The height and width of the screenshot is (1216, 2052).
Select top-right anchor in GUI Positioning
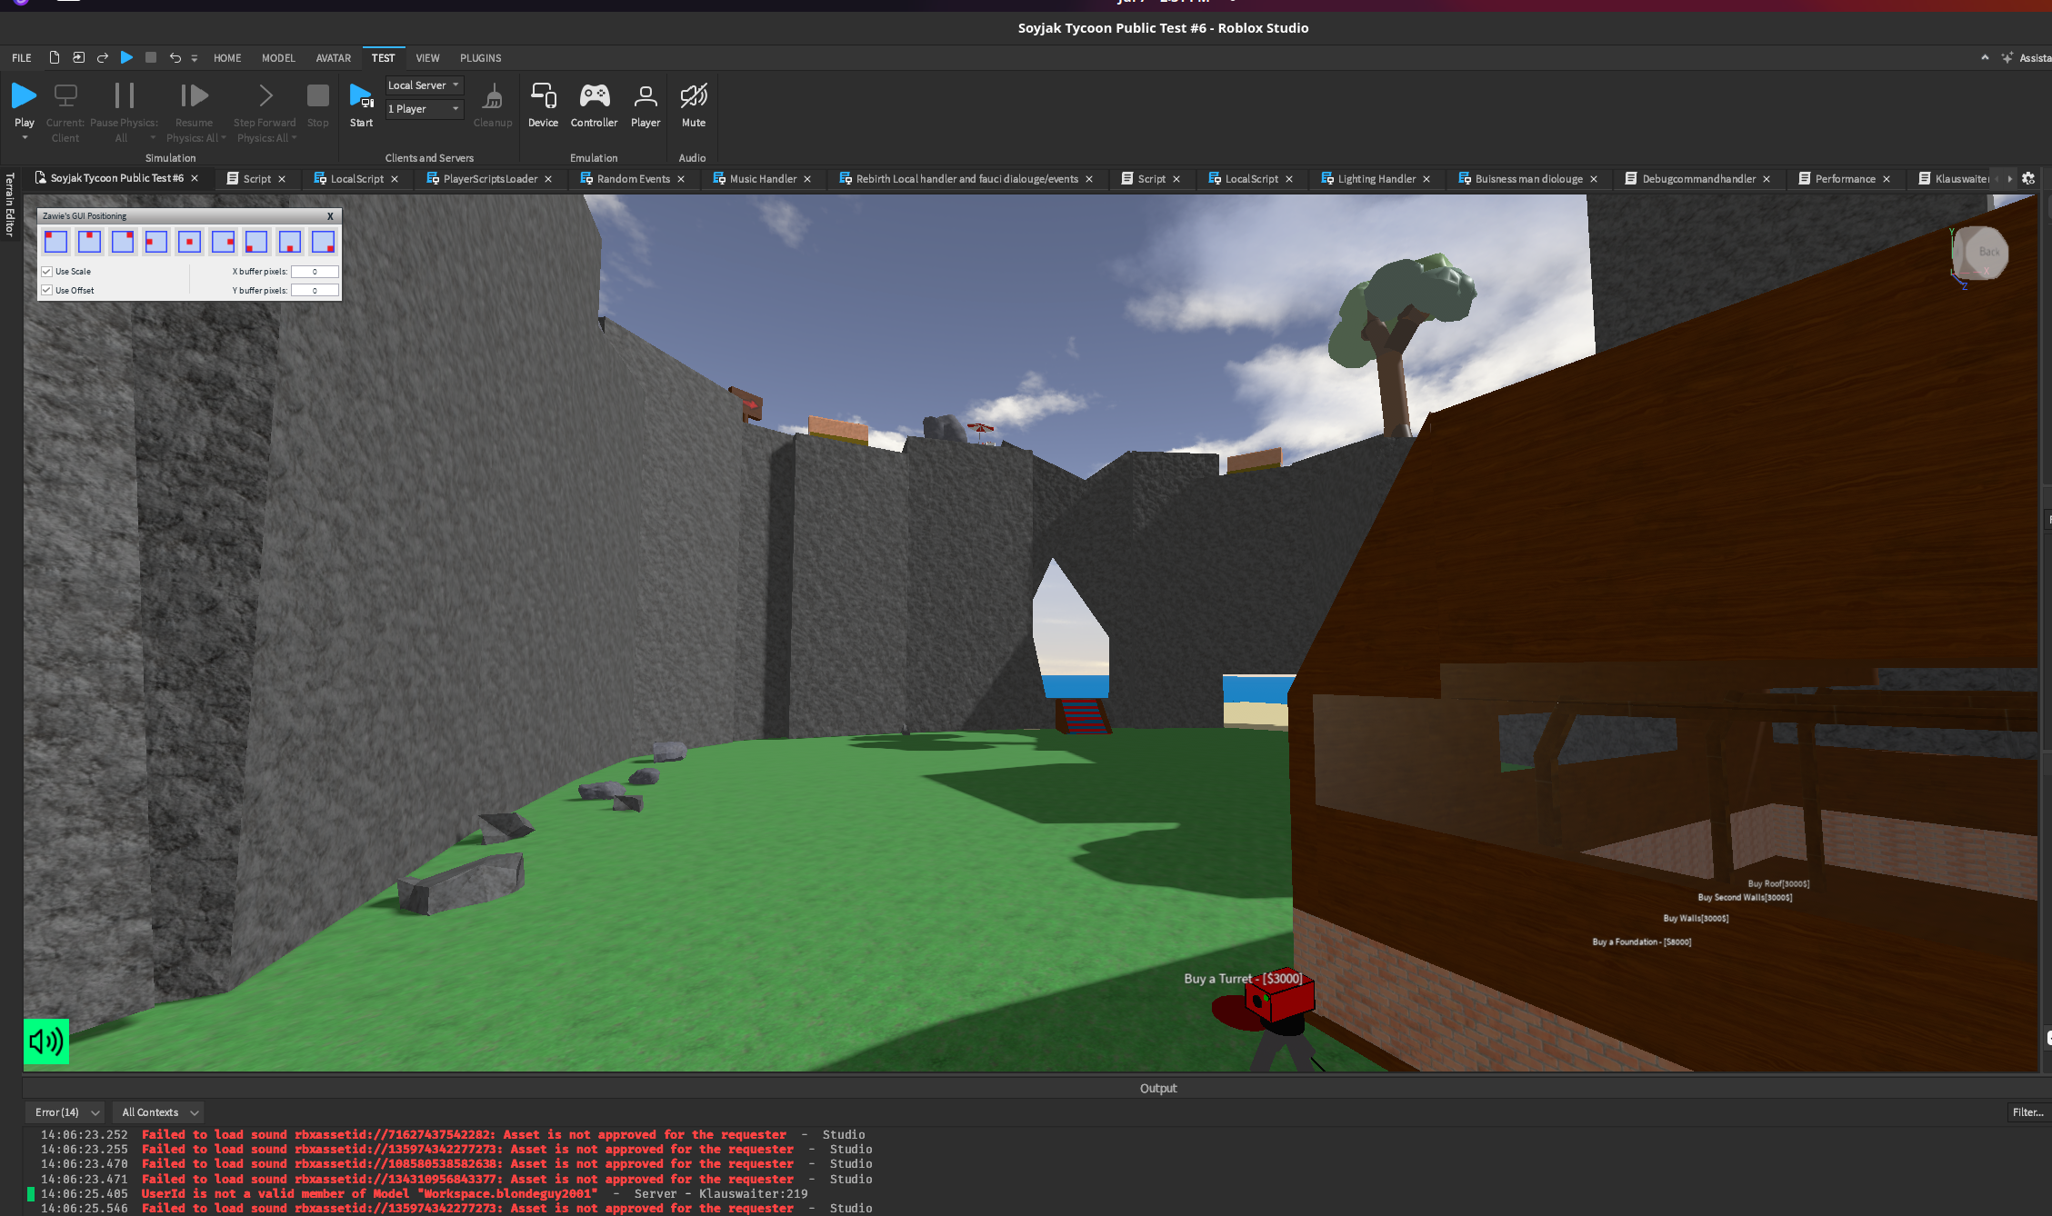tap(123, 242)
